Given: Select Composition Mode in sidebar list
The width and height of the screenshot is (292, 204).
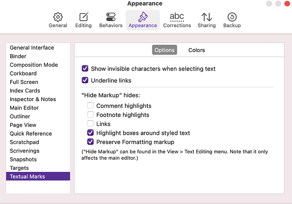Looking at the screenshot, I should pos(34,65).
